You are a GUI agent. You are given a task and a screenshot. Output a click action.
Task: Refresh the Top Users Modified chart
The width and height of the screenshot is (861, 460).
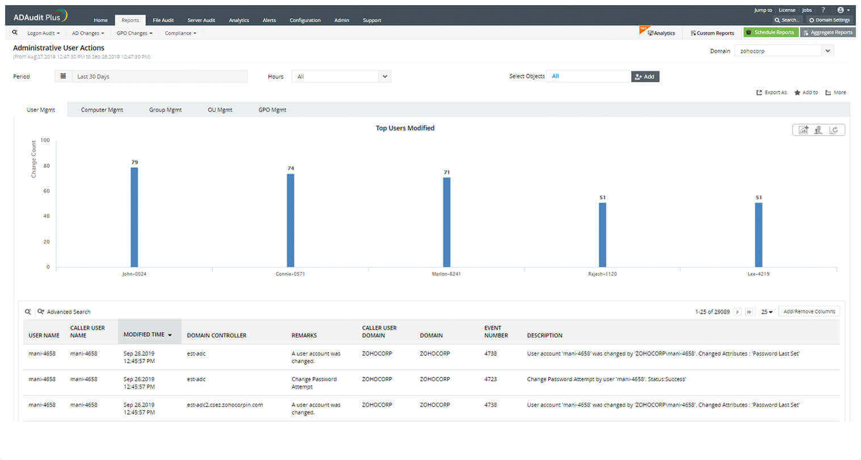(x=834, y=129)
